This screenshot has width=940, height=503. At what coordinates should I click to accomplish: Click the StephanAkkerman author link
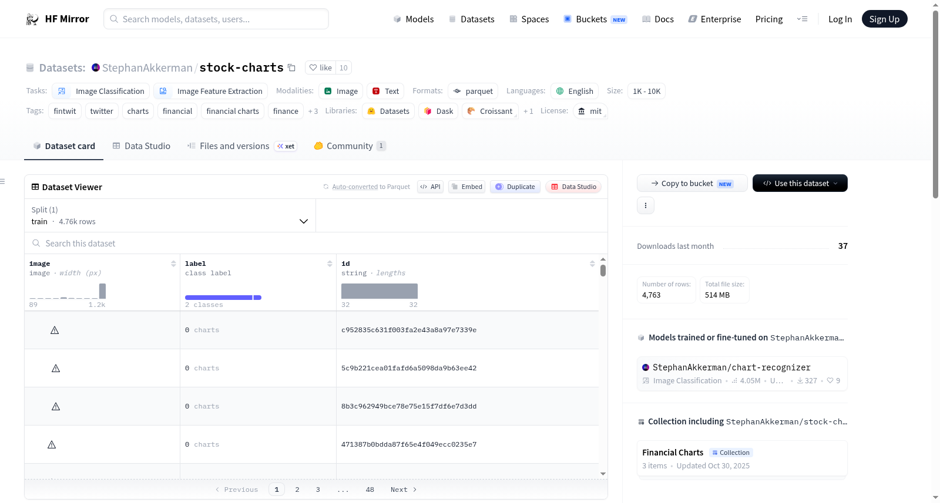147,67
